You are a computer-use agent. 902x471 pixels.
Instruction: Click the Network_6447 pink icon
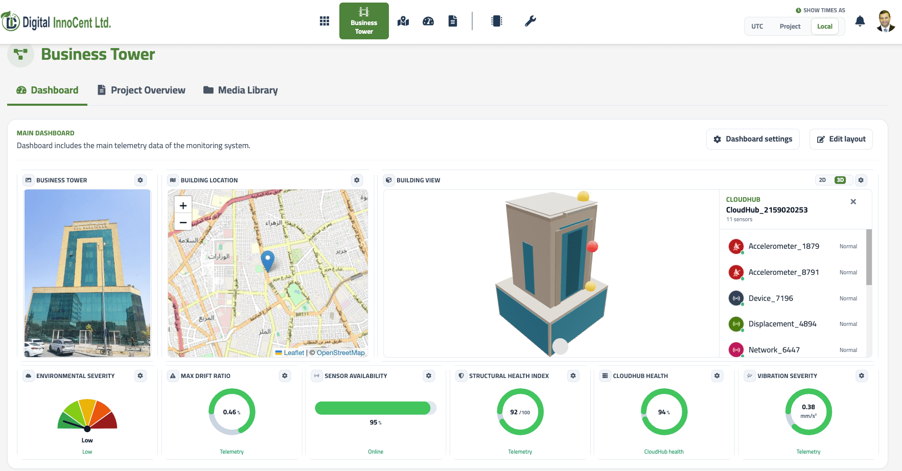[x=736, y=350]
